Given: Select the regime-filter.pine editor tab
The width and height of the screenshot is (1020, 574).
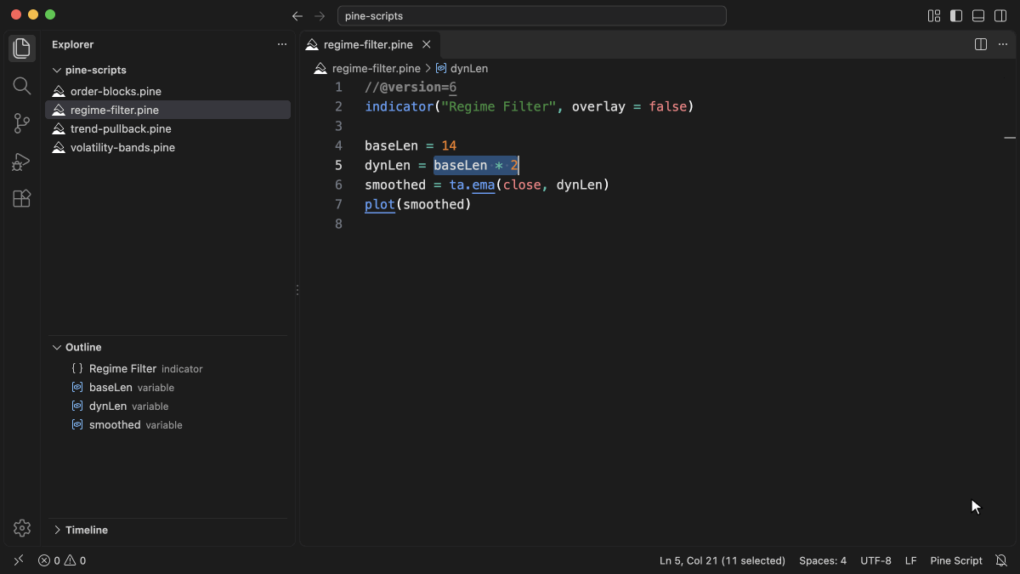Looking at the screenshot, I should 371,44.
